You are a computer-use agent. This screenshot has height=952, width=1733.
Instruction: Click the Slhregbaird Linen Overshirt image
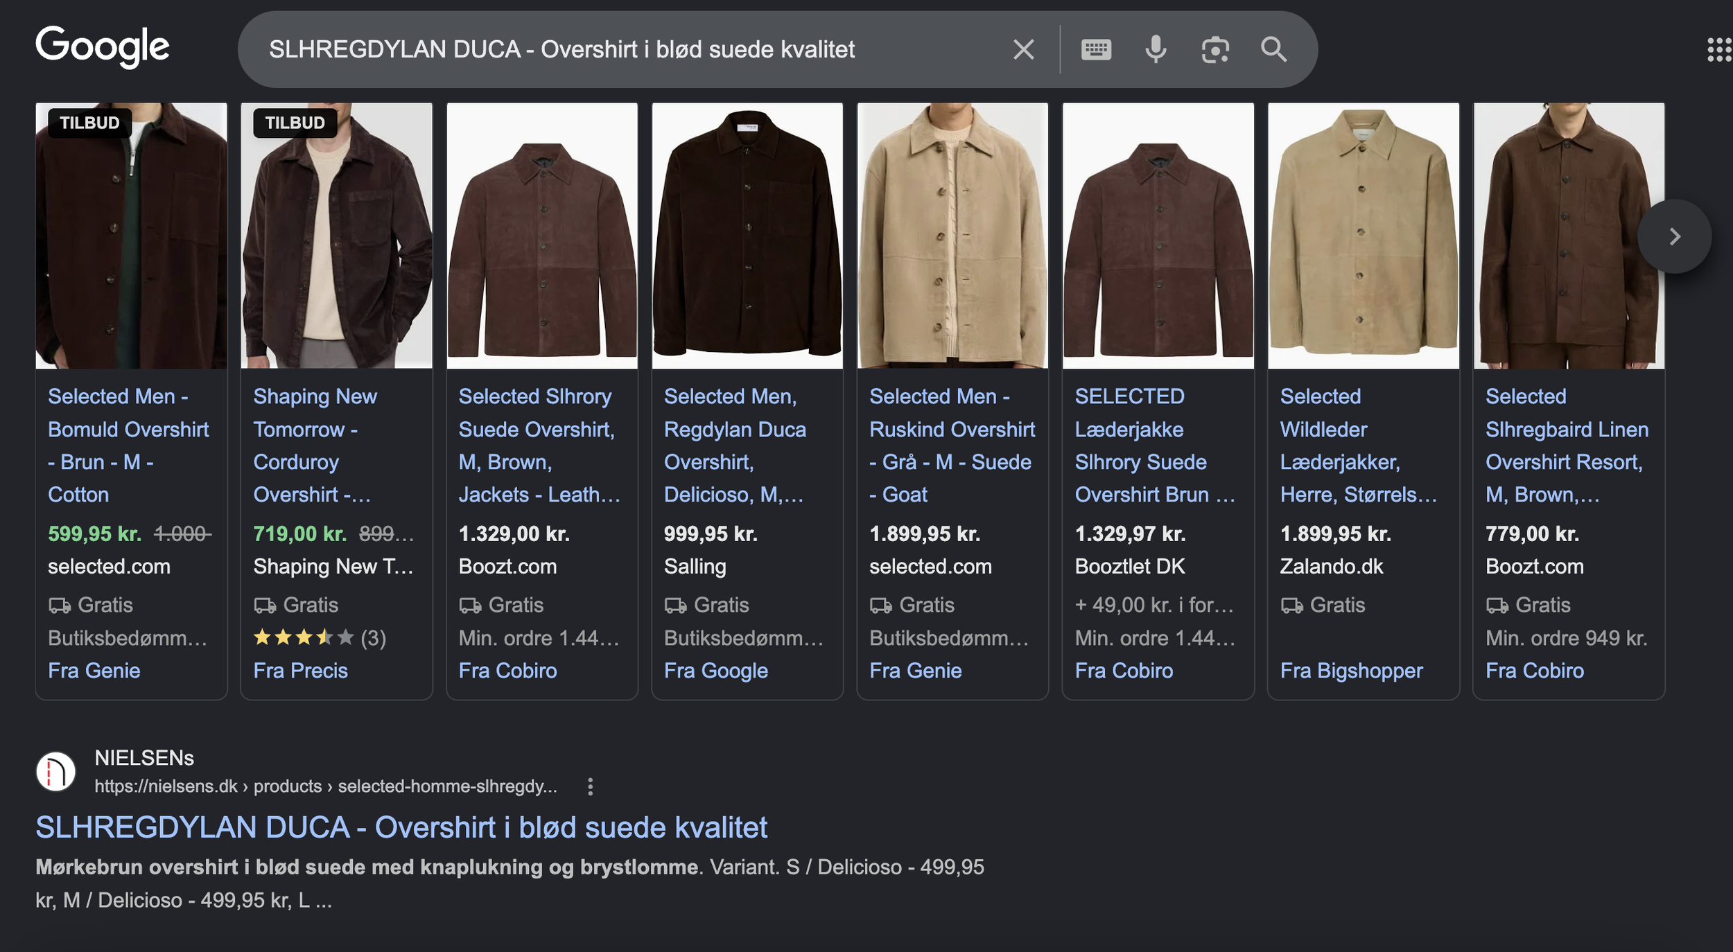tap(1569, 236)
